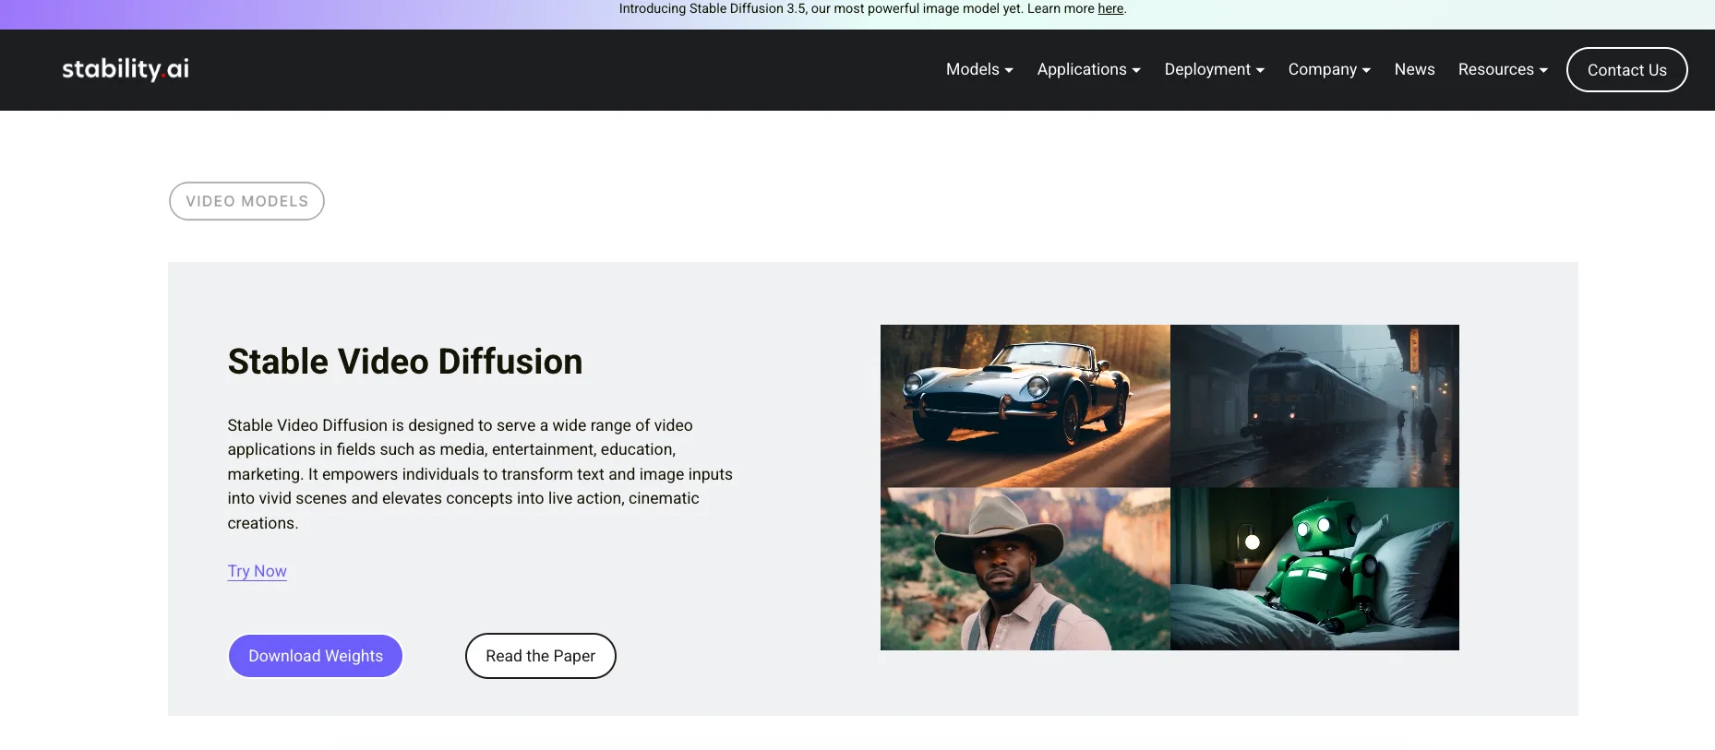1715x750 pixels.
Task: Click the announcement text 'Introducing Stable Diffusion 3.5'
Action: tap(713, 8)
